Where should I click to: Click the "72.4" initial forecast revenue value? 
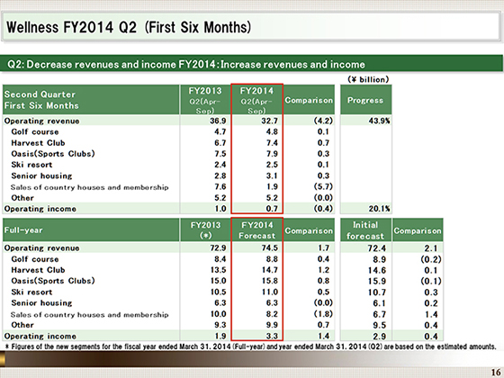377,248
